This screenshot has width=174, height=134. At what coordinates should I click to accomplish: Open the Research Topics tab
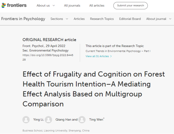tap(102, 19)
